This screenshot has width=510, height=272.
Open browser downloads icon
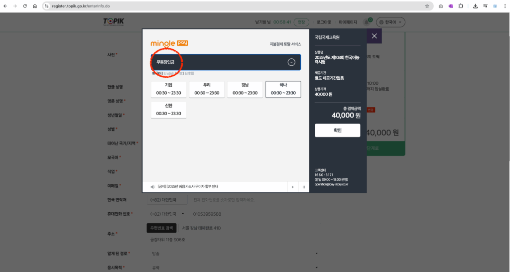pos(475,6)
